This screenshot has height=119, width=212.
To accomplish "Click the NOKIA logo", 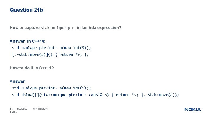I will [x=193, y=110].
